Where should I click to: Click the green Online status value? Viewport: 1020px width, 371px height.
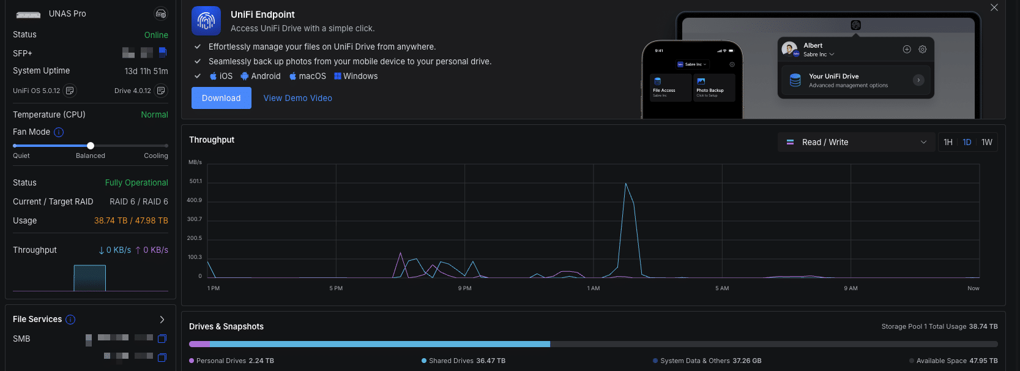pos(156,35)
